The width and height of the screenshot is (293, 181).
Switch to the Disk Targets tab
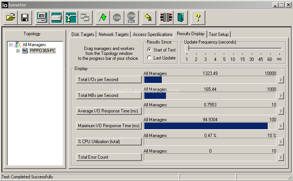(83, 34)
